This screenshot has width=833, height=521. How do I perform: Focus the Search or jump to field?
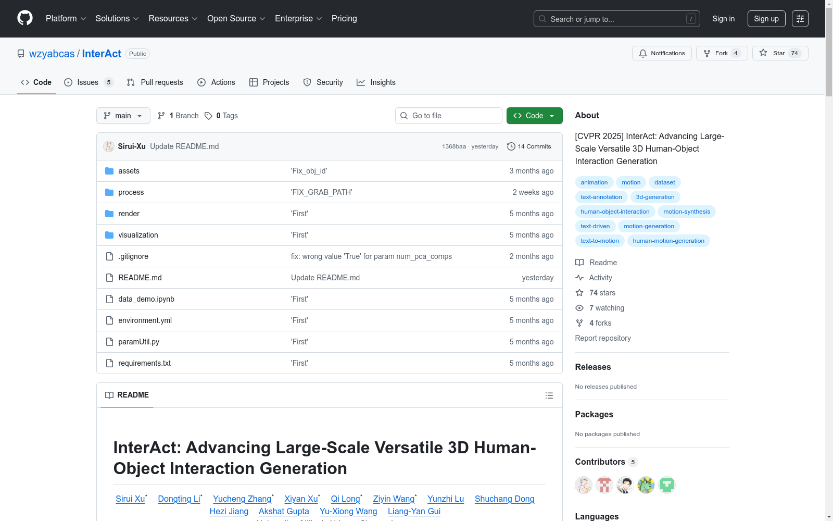(617, 19)
